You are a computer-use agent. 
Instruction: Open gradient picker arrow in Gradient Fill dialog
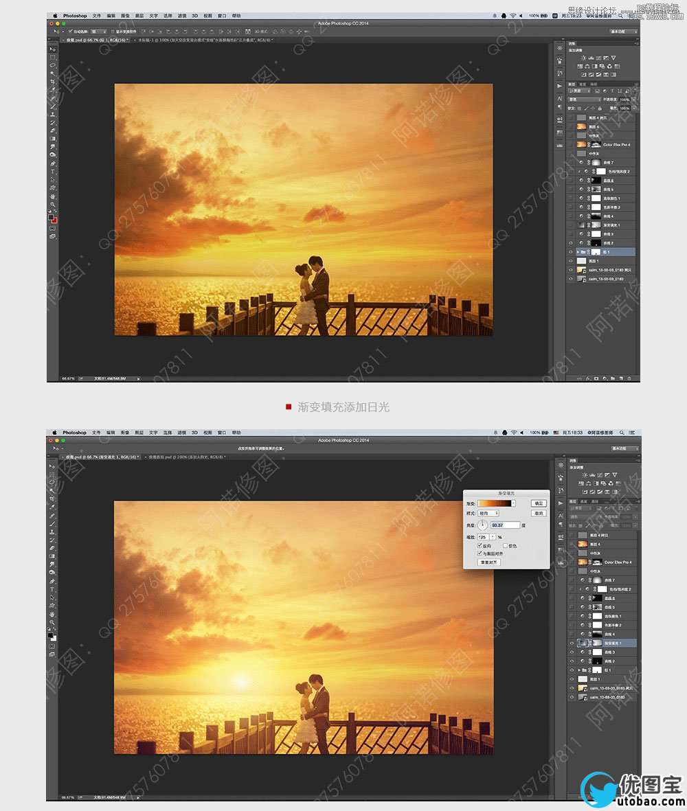tap(513, 503)
